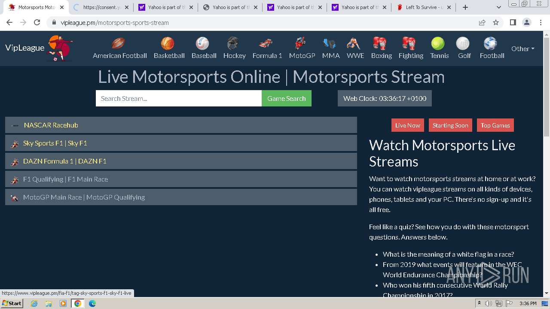Open Windows Media Player from taskbar
Image resolution: width=550 pixels, height=309 pixels.
point(63,303)
